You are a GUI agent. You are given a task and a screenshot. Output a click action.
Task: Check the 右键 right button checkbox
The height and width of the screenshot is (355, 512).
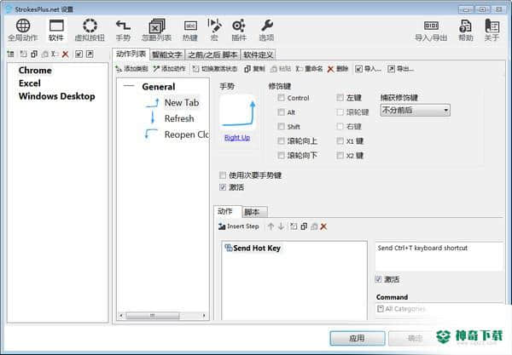340,126
